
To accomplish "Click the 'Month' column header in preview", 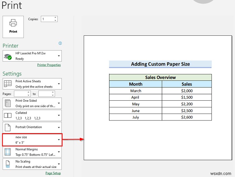I will pos(136,84).
